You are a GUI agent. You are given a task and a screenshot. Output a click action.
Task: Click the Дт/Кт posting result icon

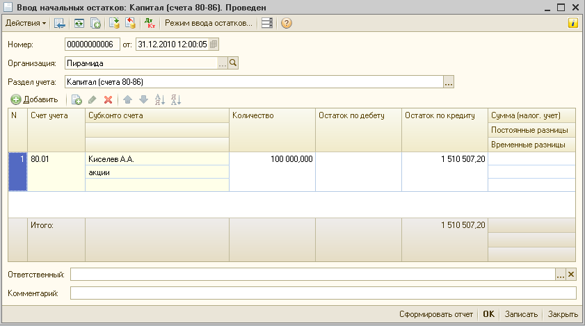pos(150,23)
